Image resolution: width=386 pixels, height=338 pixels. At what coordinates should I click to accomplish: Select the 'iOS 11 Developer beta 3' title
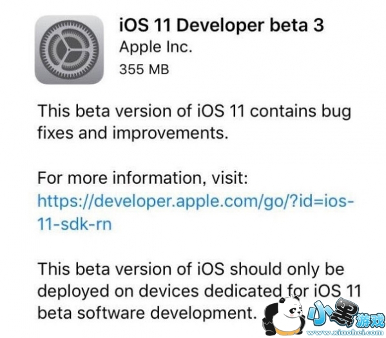click(221, 25)
